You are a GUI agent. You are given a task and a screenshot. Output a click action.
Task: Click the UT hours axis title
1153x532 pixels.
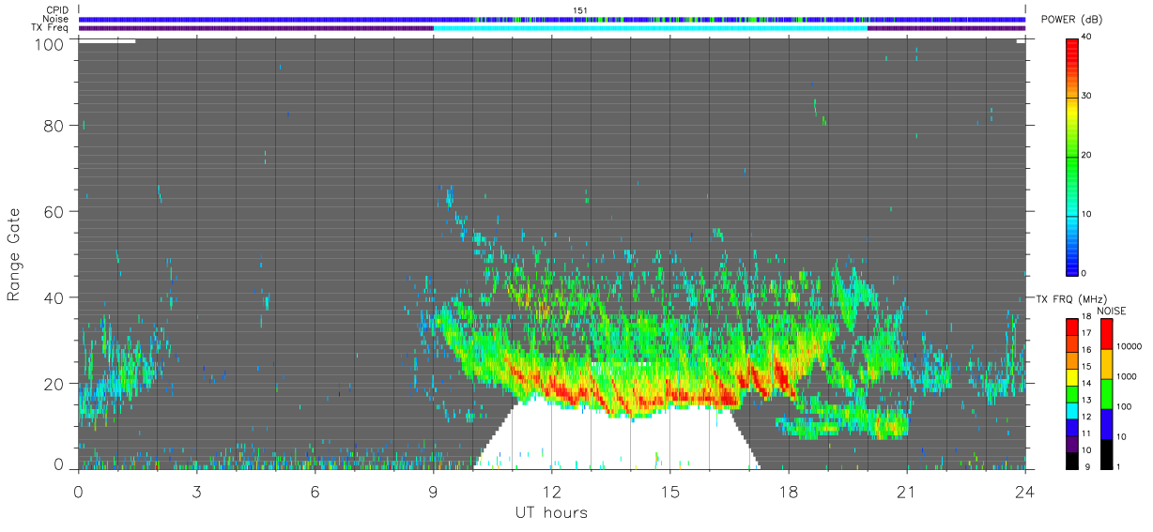click(551, 512)
